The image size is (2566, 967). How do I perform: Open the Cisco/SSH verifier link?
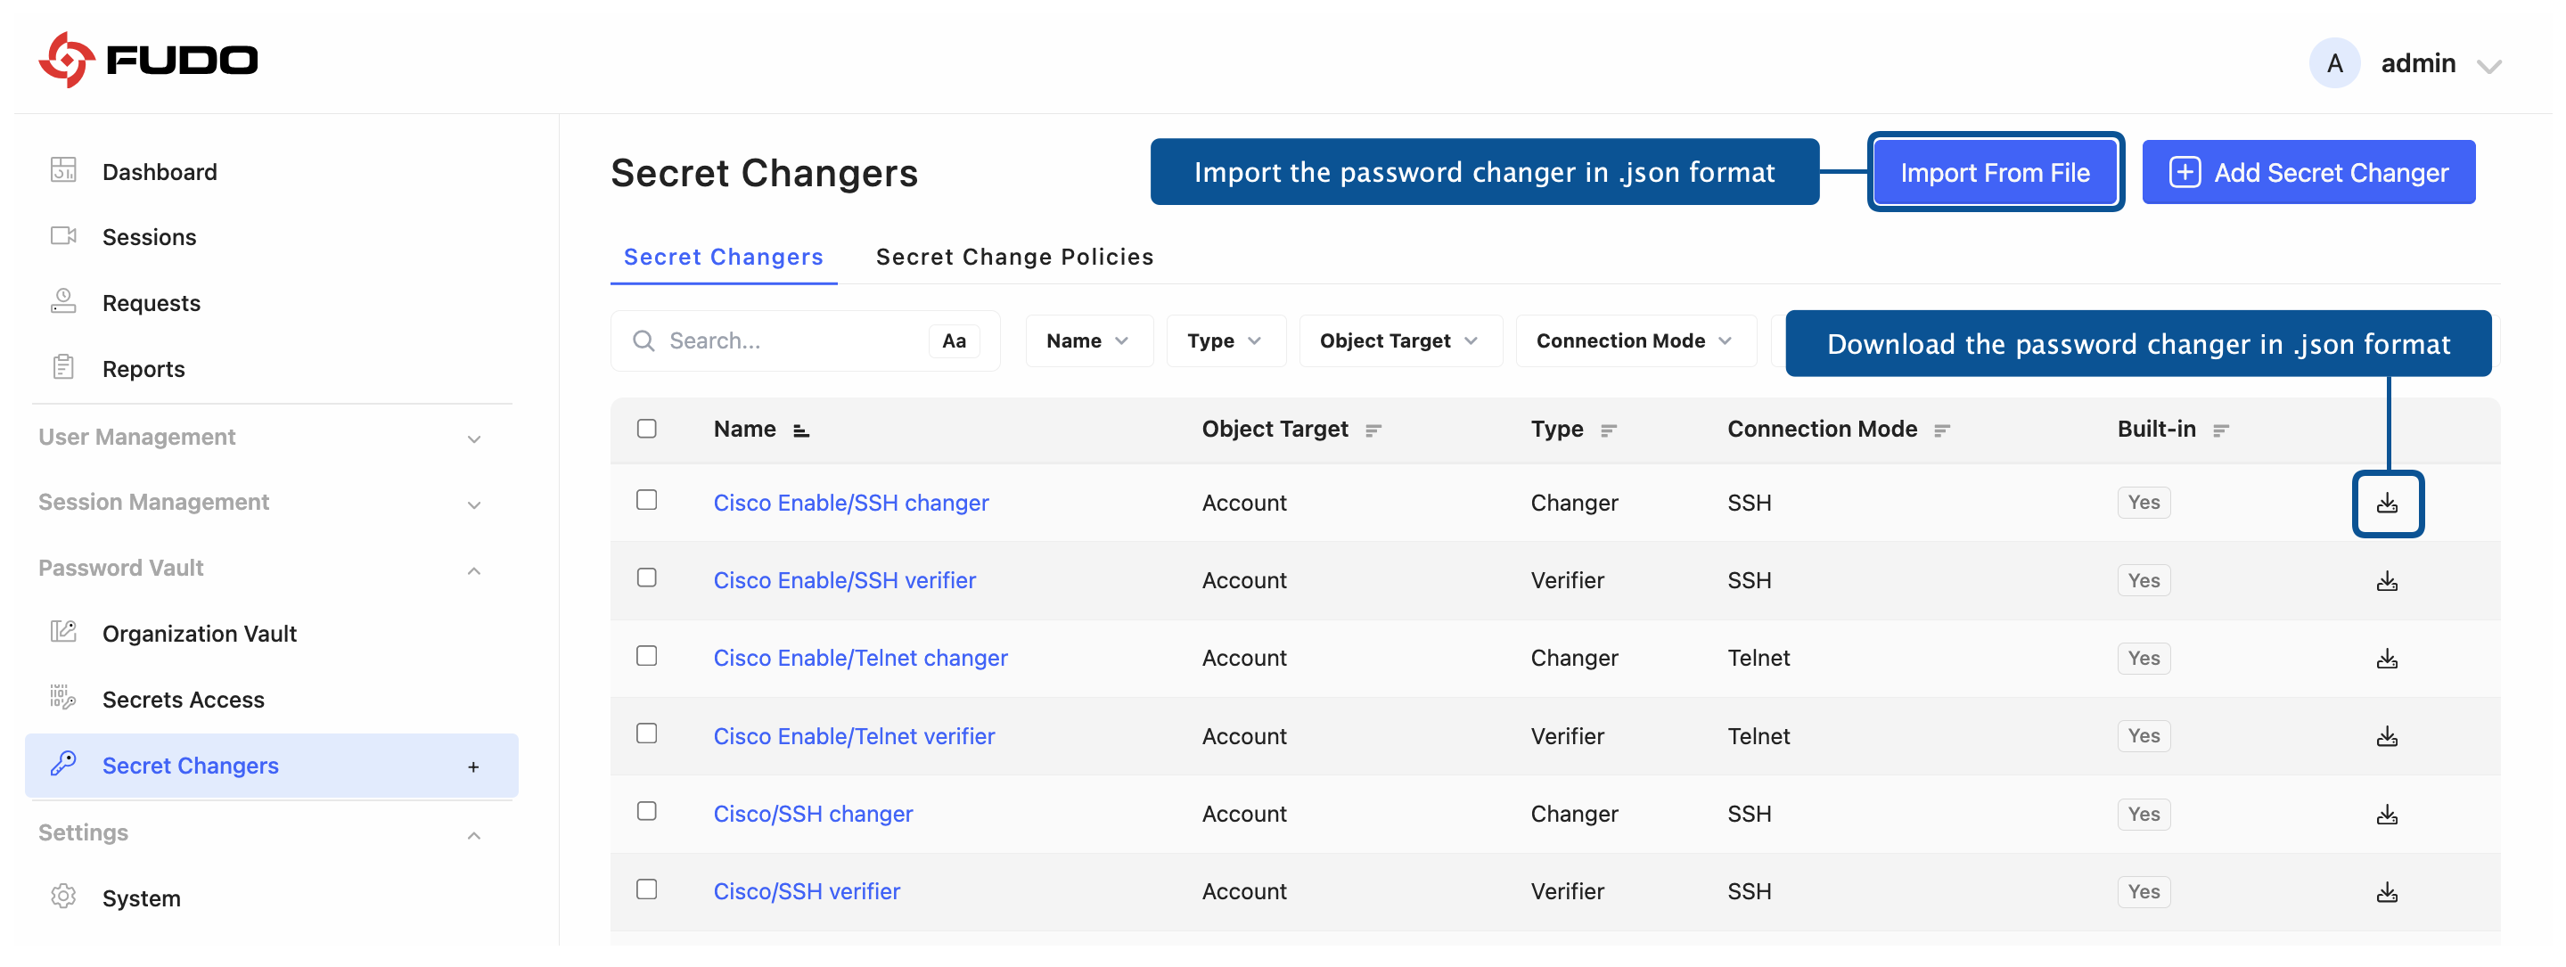[x=807, y=892]
